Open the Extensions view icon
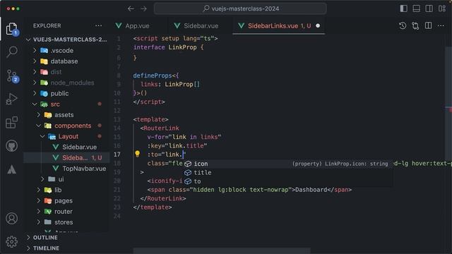Screen dimensions: 452x254 coord(11,122)
